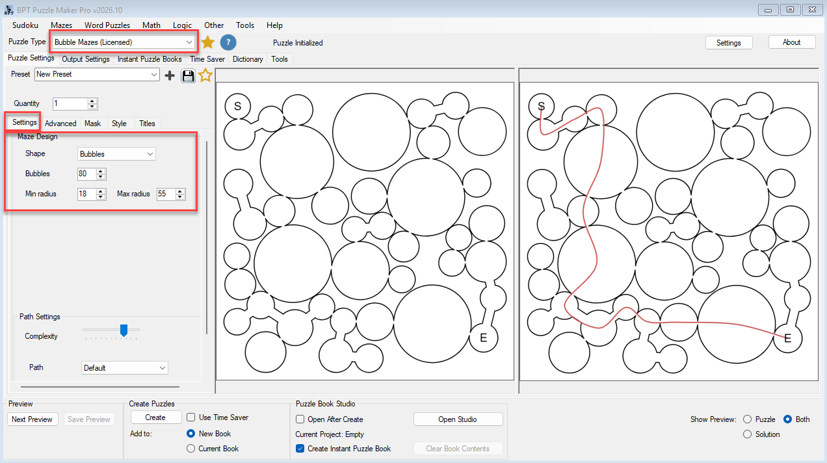Click the Next Preview button

[x=32, y=419]
